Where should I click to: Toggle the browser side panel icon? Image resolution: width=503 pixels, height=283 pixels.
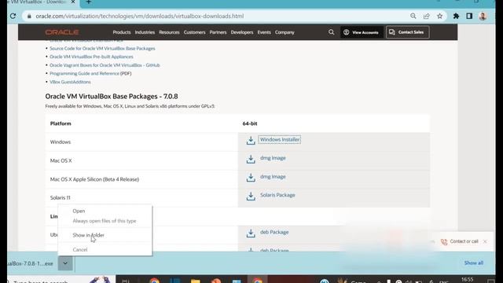[x=469, y=16]
